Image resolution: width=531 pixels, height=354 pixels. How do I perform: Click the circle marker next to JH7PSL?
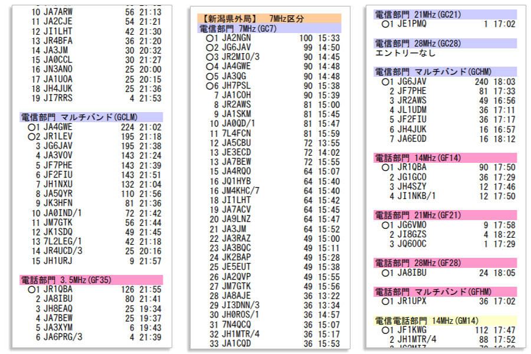click(209, 86)
